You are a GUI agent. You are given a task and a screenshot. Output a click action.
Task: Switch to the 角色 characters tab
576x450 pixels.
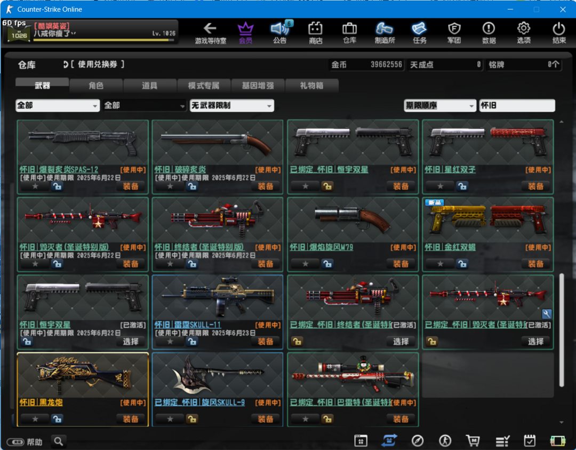[96, 85]
